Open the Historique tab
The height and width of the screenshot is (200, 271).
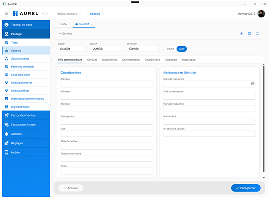[x=188, y=60]
